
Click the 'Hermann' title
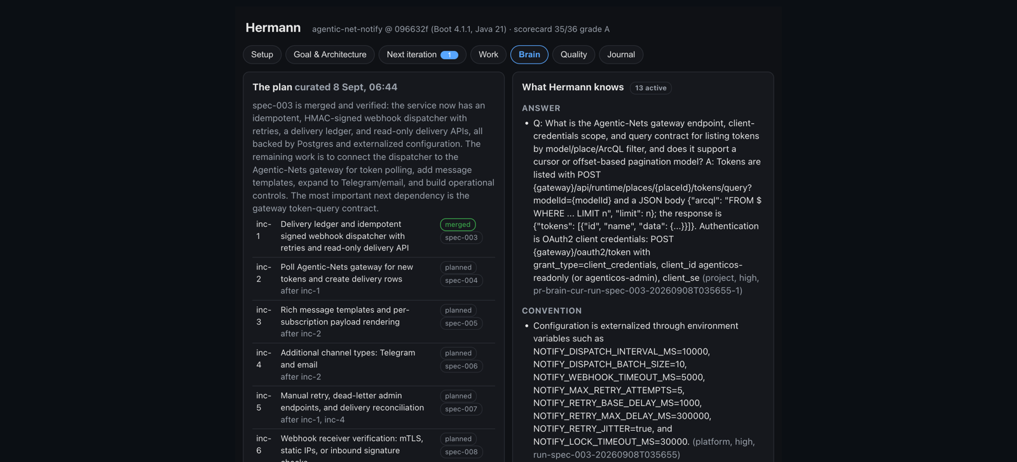(273, 28)
